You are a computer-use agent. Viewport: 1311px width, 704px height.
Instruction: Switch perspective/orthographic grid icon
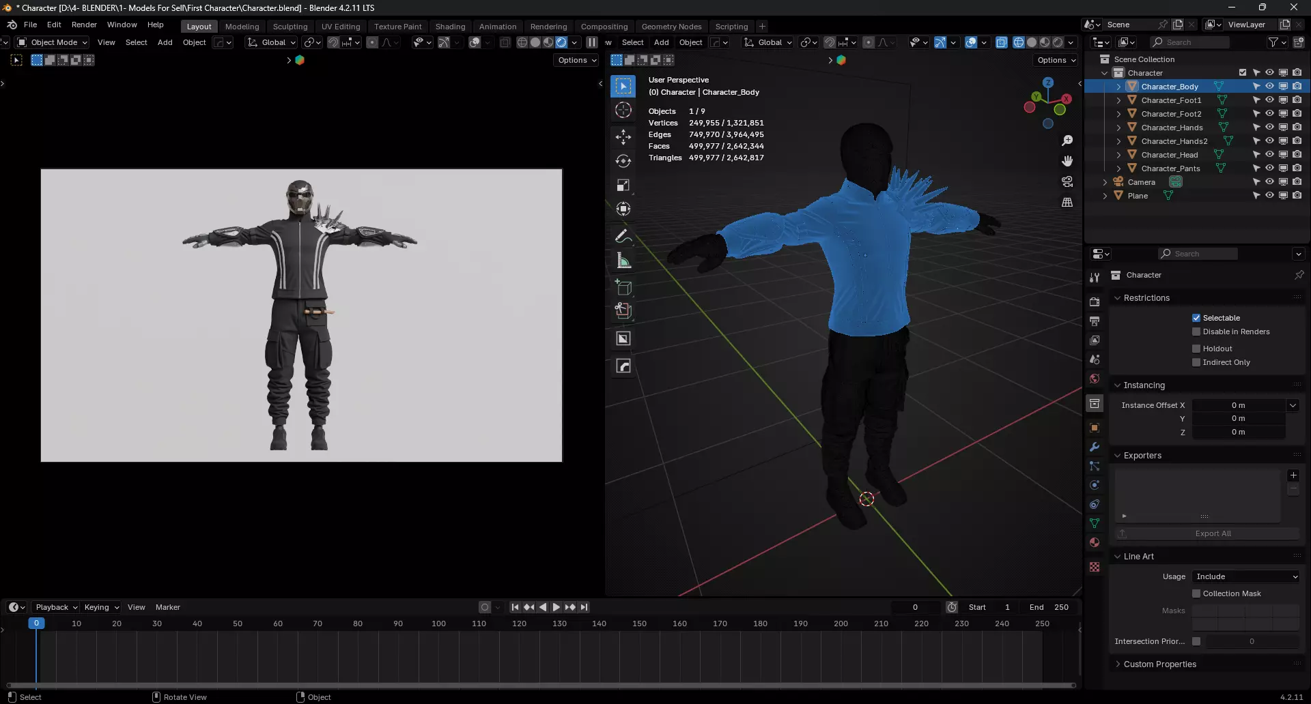[1067, 202]
